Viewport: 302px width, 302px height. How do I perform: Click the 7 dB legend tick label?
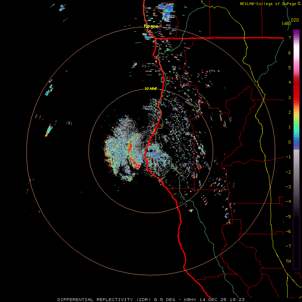point(290,38)
